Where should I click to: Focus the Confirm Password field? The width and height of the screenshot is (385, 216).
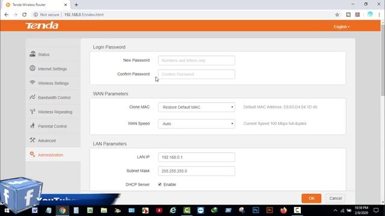[197, 74]
